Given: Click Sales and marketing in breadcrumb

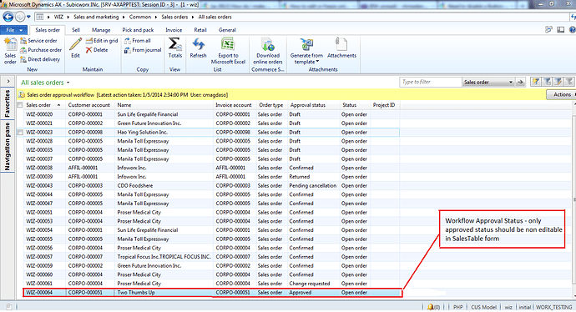Looking at the screenshot, I should coord(96,17).
